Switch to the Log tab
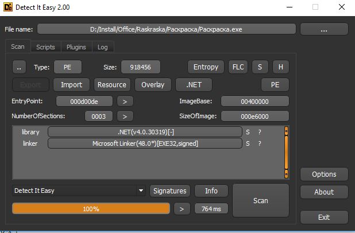 point(103,47)
